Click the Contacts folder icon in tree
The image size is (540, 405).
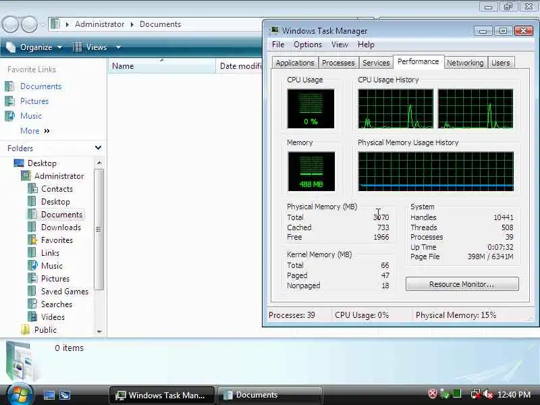point(32,189)
